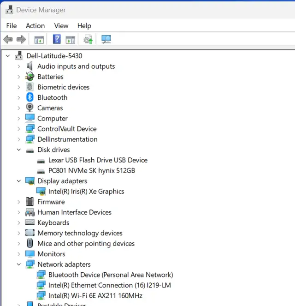The height and width of the screenshot is (306, 295).
Task: Select Lexar USB Flash Drive USB Device
Action: [x=98, y=160]
